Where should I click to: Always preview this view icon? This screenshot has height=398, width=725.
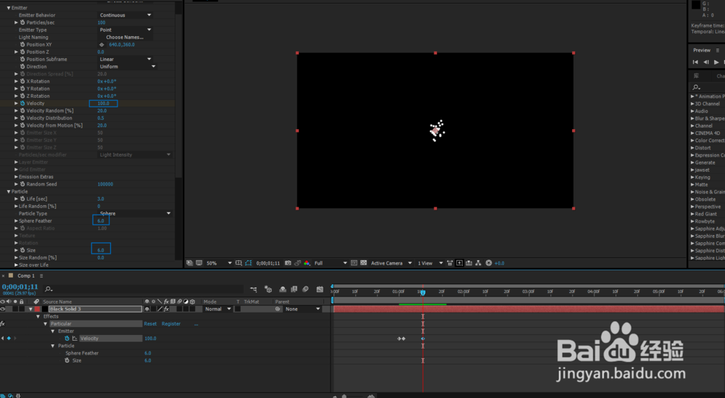[x=189, y=263]
